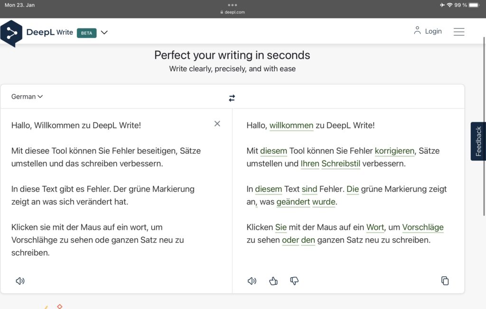Click the "Perfect your writing in seconds" heading
Image resolution: width=486 pixels, height=309 pixels.
click(x=232, y=55)
